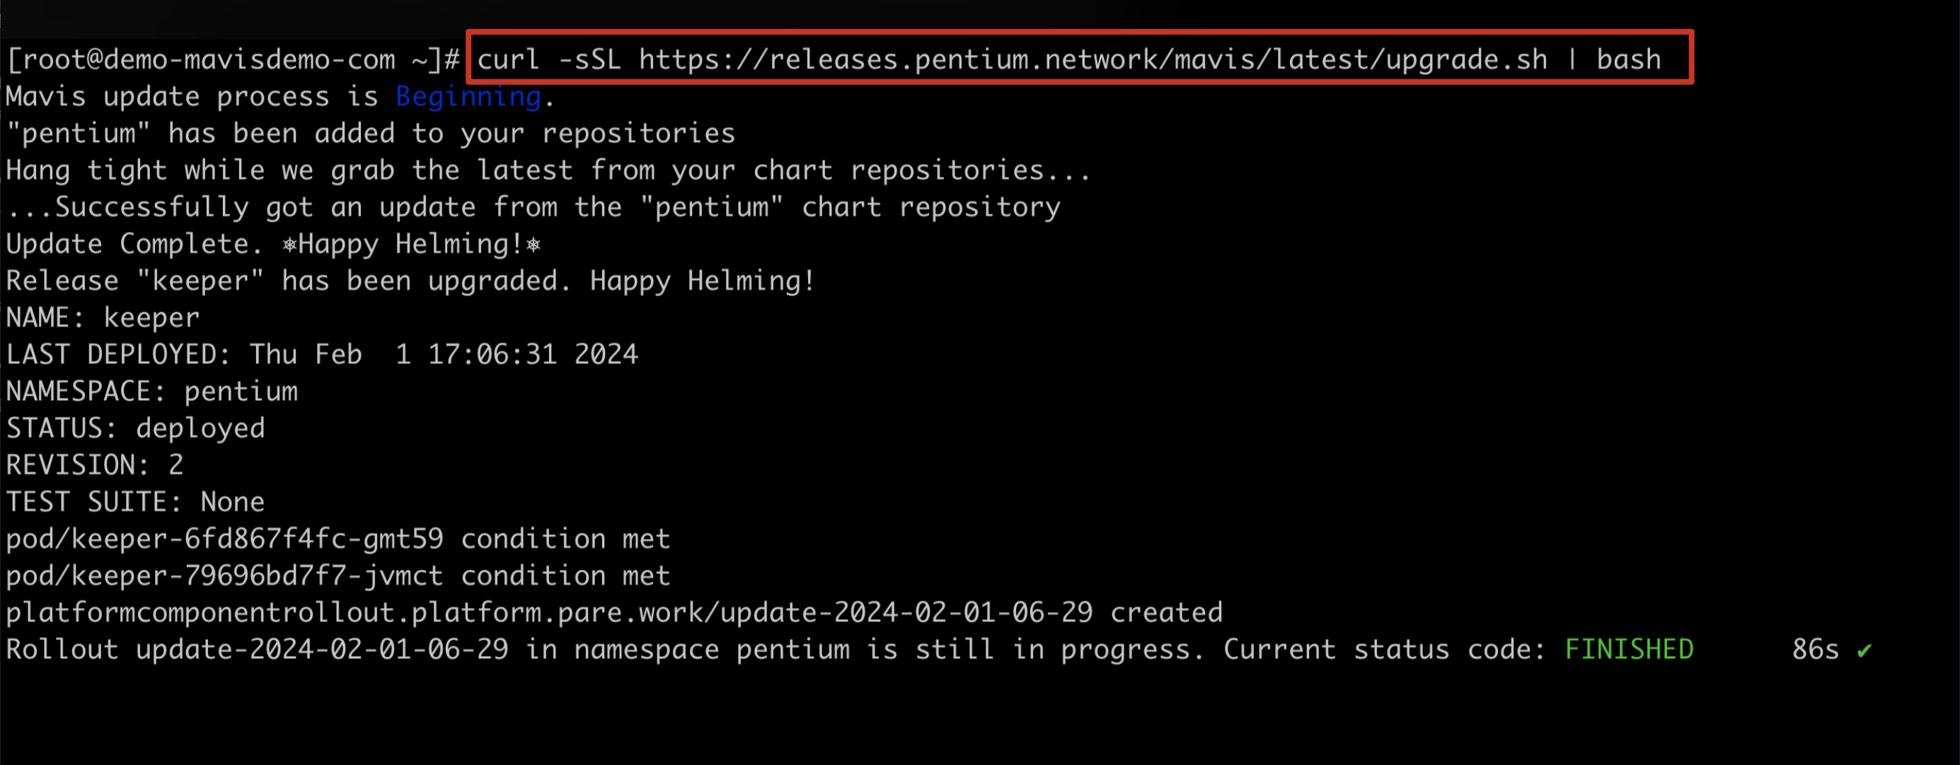Click the REVISION: 2 line
1960x765 pixels.
[94, 465]
